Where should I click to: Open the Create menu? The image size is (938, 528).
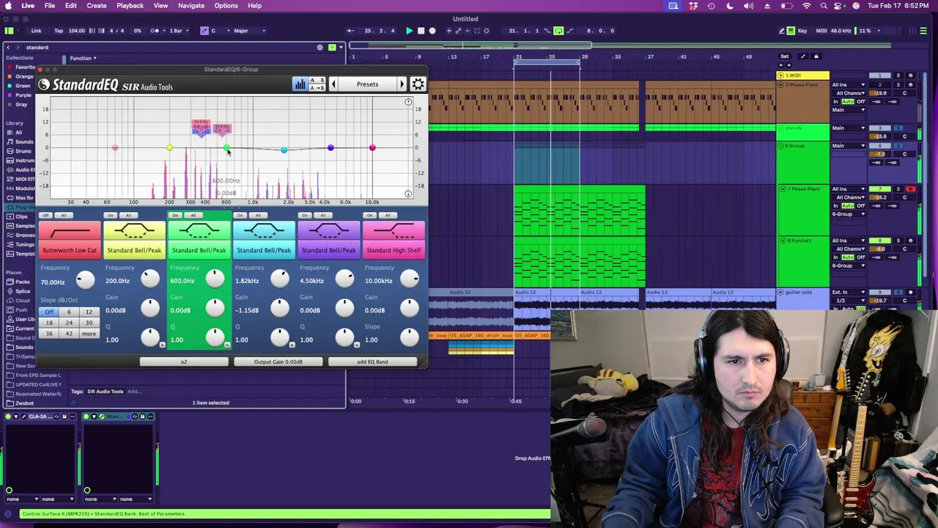97,6
